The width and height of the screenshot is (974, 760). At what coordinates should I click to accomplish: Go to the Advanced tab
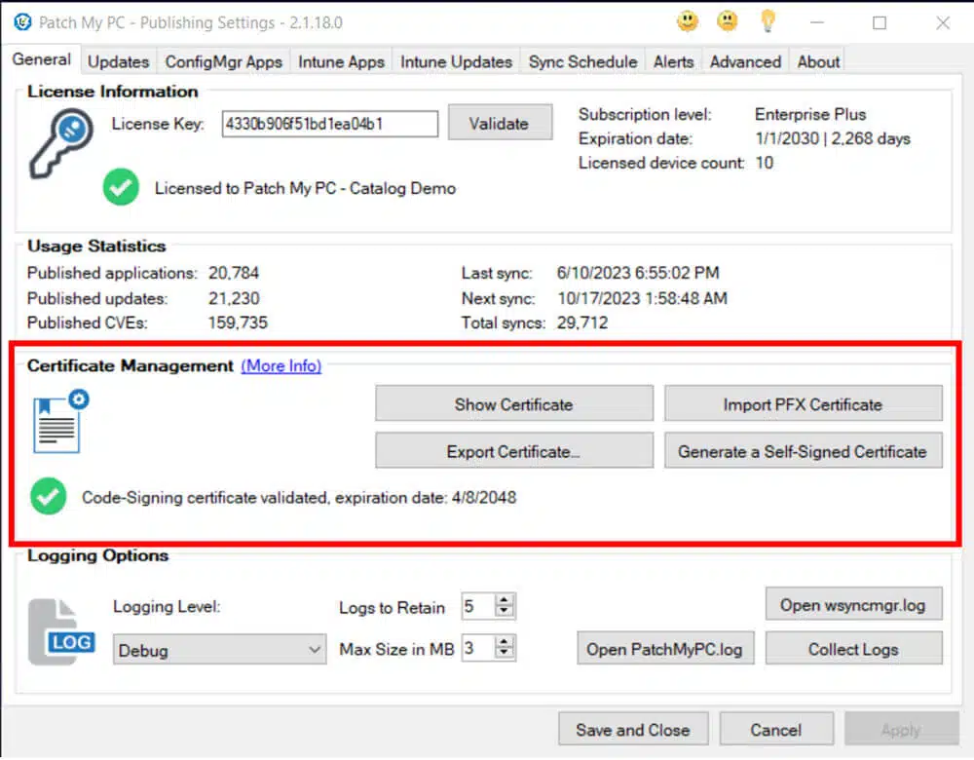(x=745, y=61)
